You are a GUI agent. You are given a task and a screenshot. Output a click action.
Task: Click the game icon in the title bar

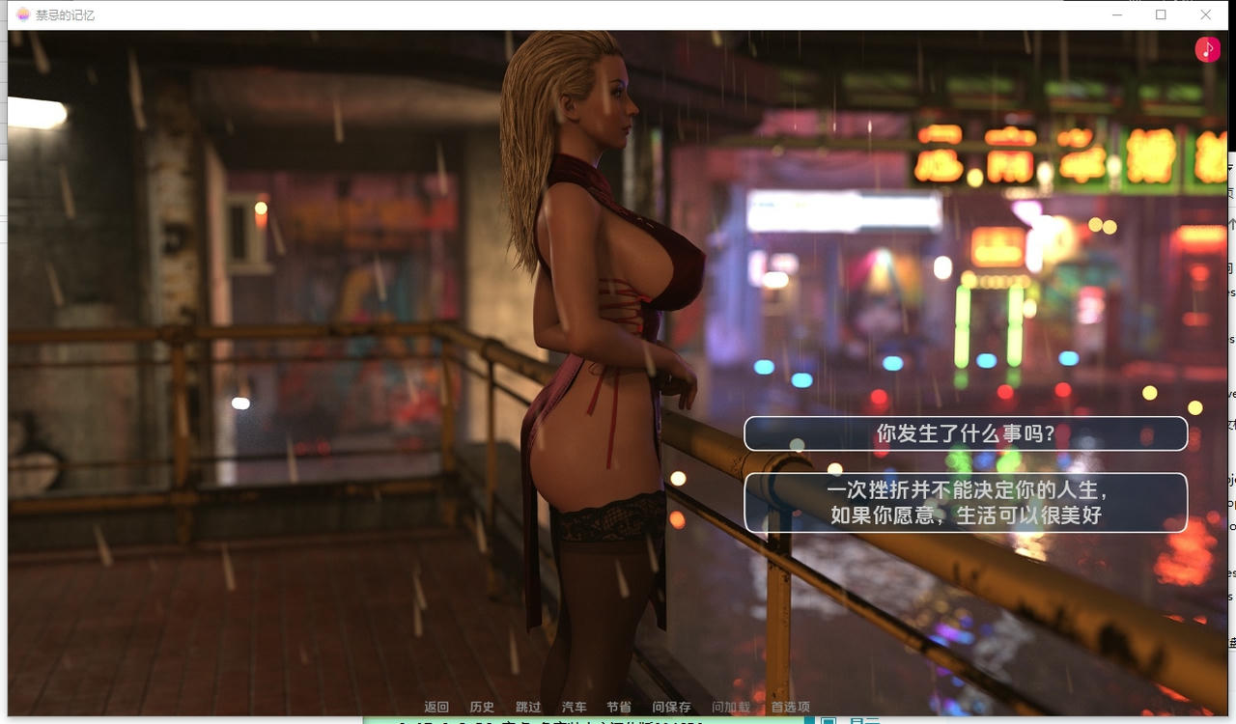[x=21, y=14]
